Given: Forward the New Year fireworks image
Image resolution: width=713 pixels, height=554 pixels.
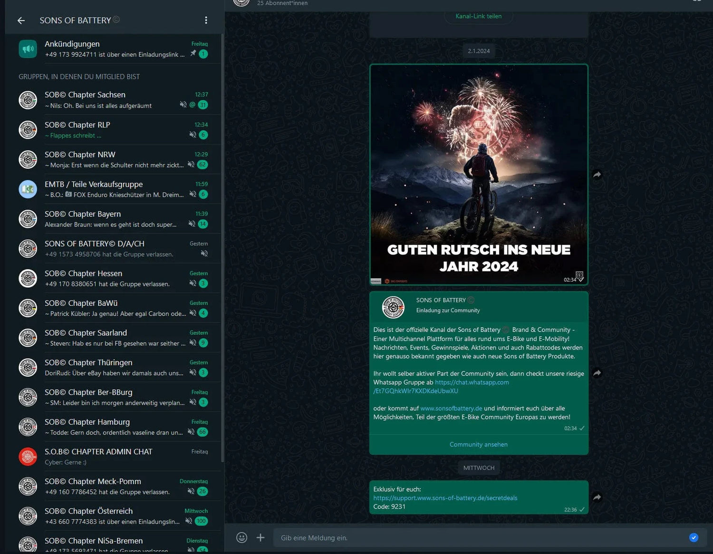Looking at the screenshot, I should [597, 175].
